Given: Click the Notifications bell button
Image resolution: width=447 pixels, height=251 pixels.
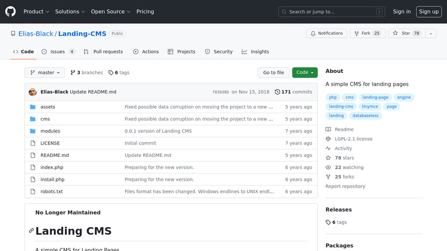Looking at the screenshot, I should point(326,34).
